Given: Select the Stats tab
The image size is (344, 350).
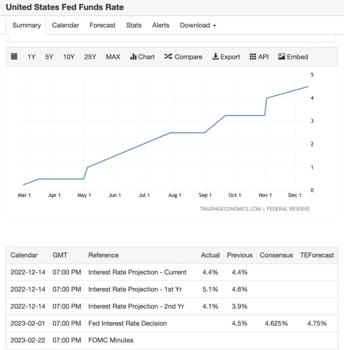Looking at the screenshot, I should [x=134, y=25].
